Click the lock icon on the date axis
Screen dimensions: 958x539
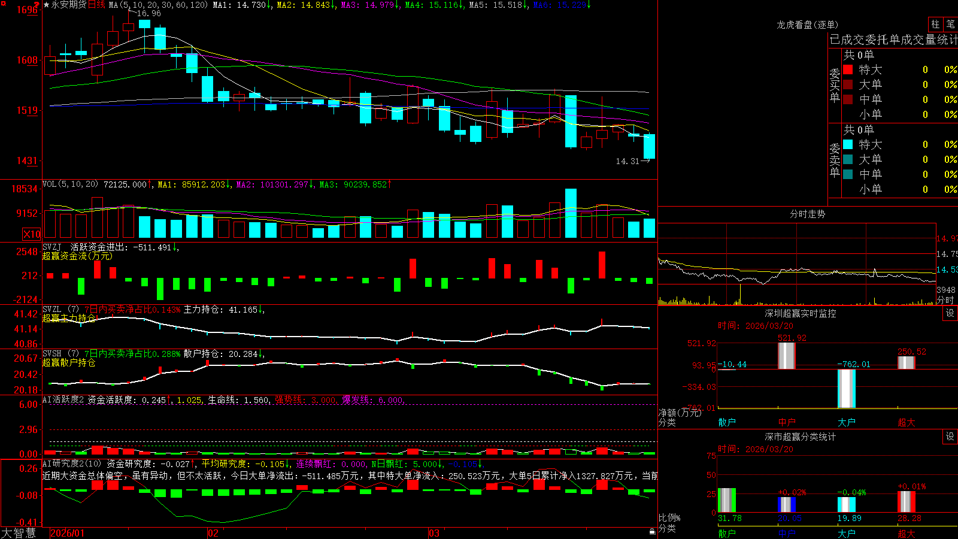click(653, 531)
